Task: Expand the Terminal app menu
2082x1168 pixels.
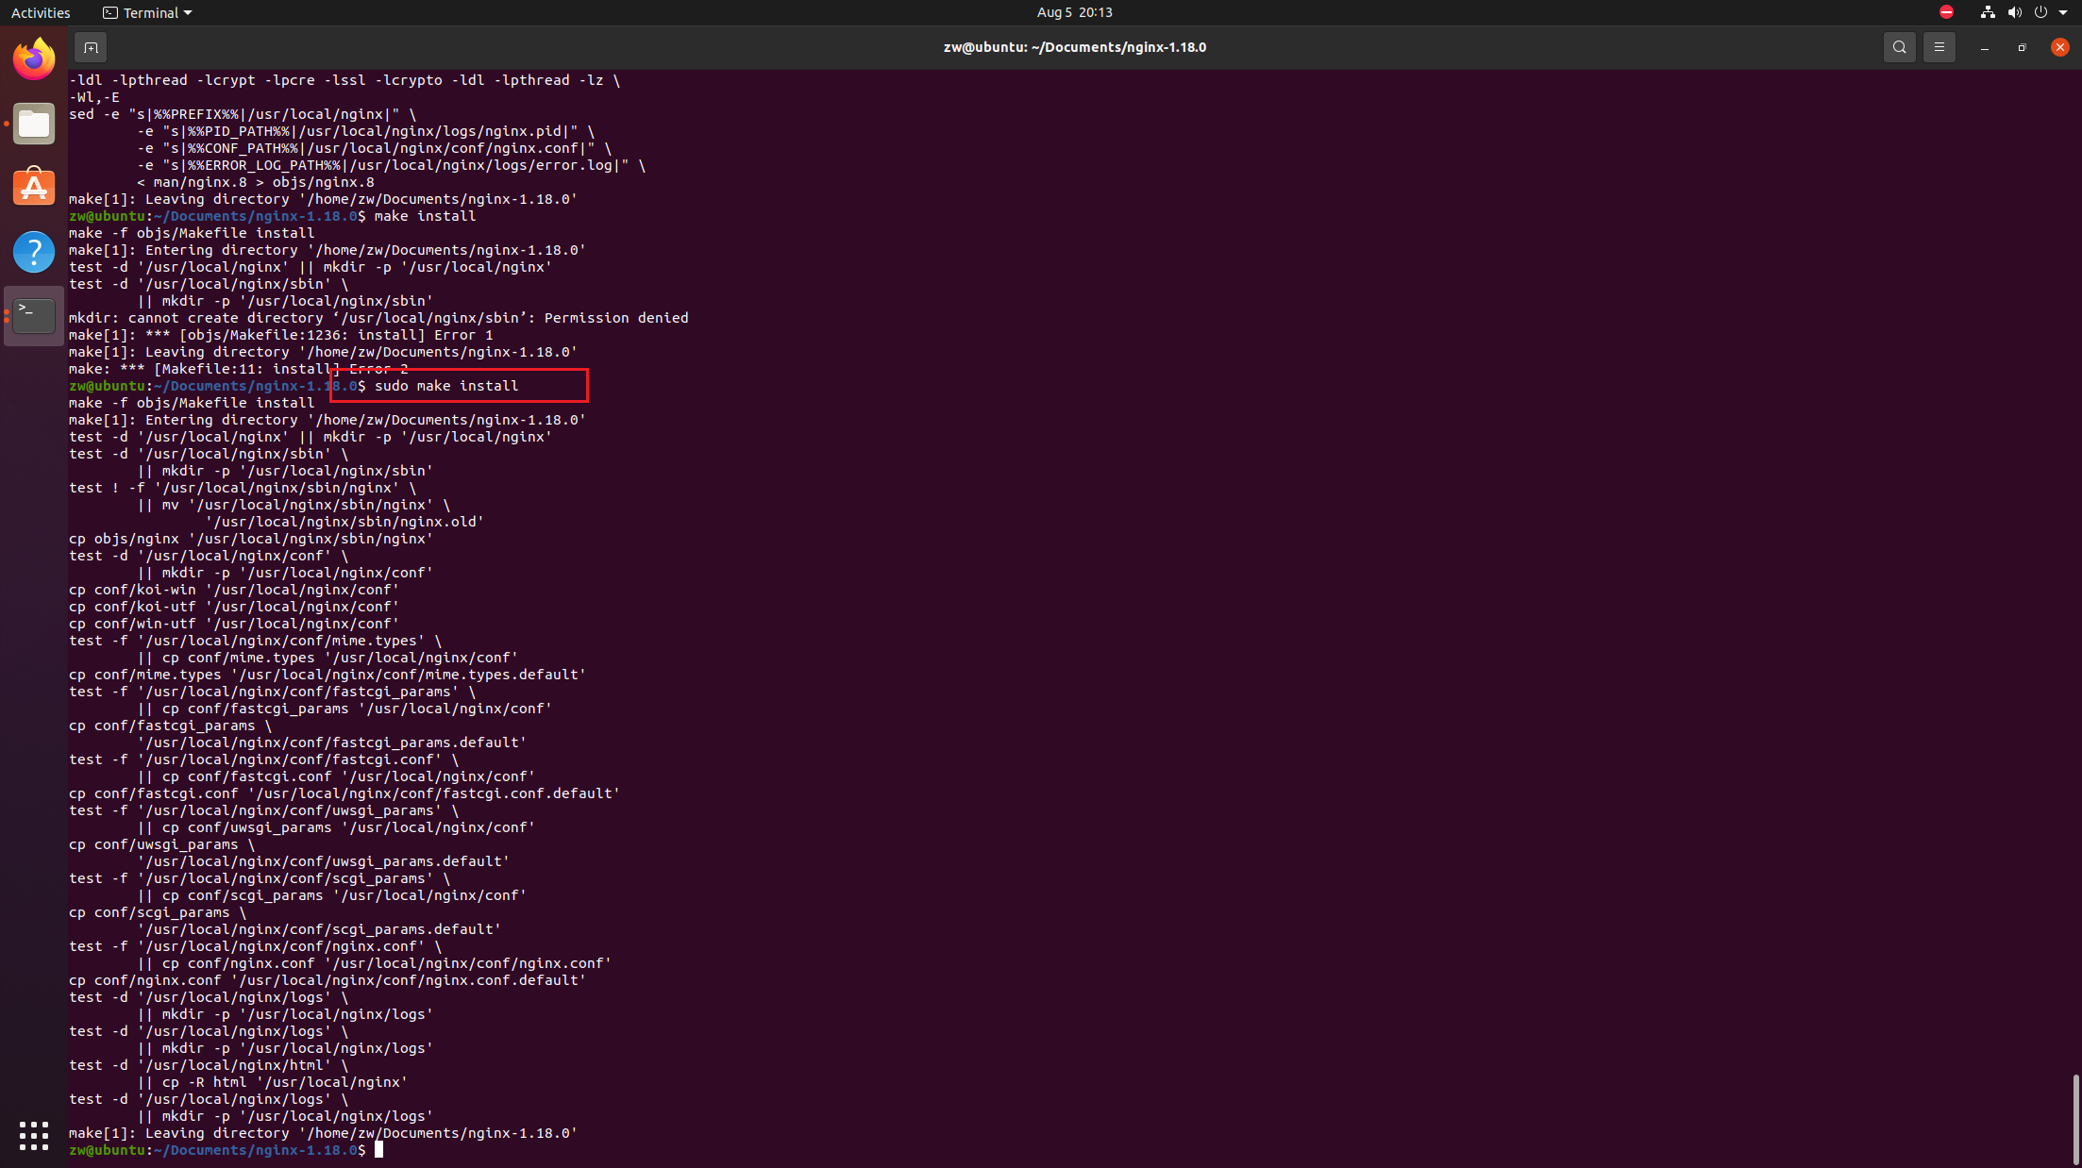Action: tap(147, 12)
